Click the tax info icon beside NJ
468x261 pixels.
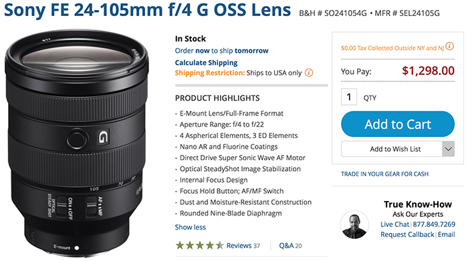coord(449,47)
